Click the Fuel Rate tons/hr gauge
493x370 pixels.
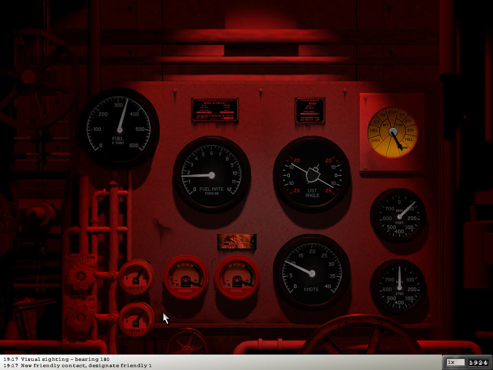point(211,175)
